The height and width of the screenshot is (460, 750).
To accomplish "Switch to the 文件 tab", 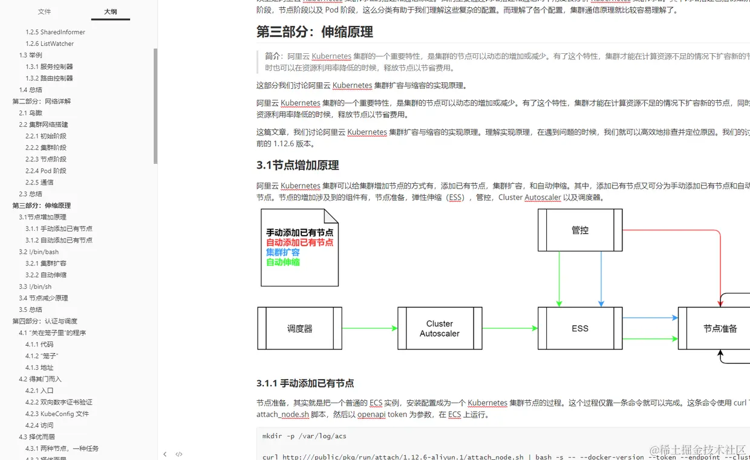I will point(44,11).
